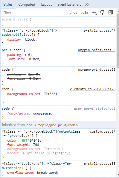The width and height of the screenshot is (119, 178).
Task: Click the overflow-wrap break-word value
Action: 47,173
